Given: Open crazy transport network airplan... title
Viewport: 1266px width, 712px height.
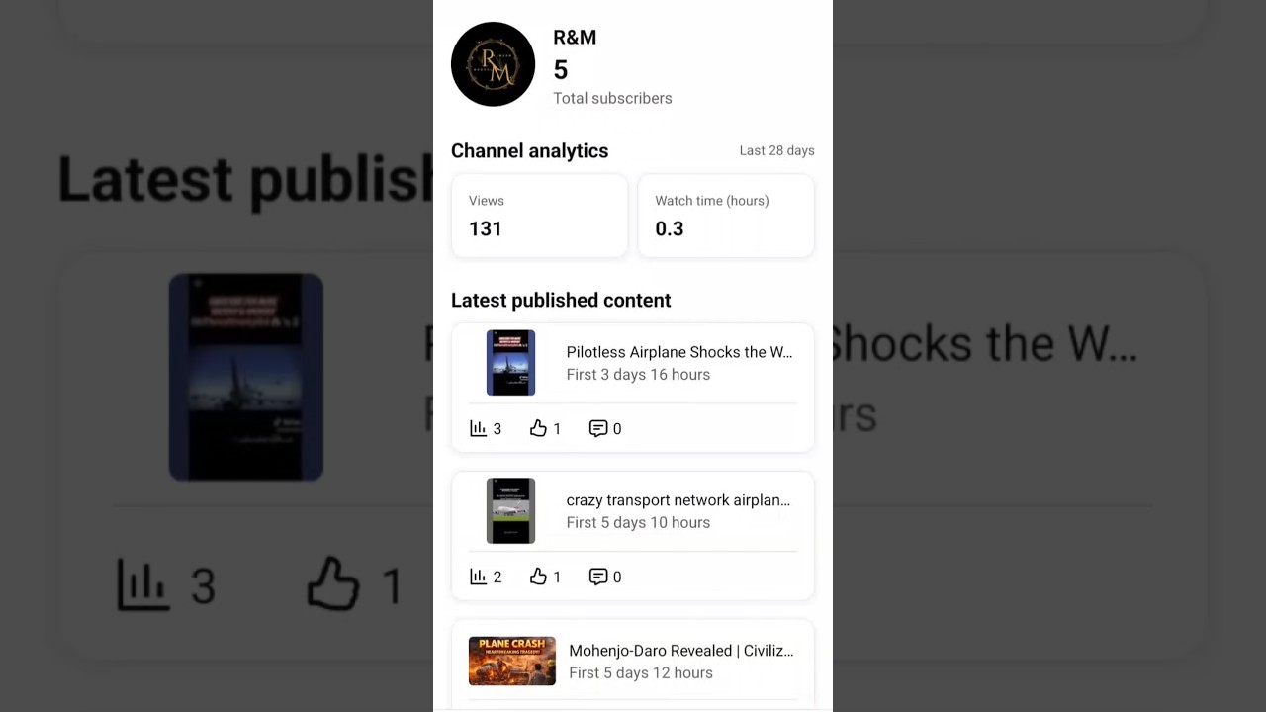Looking at the screenshot, I should coord(678,500).
